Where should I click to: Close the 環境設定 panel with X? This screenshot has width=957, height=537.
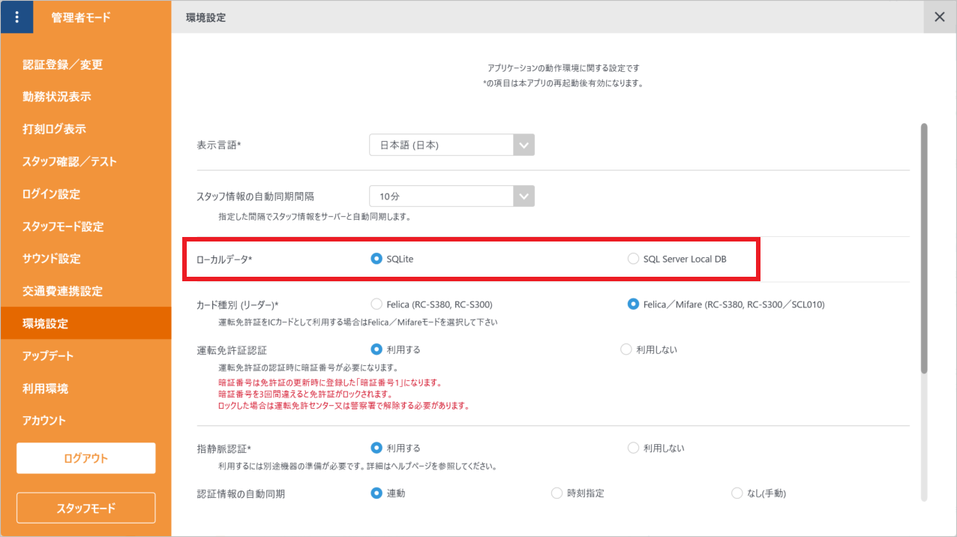click(x=940, y=16)
